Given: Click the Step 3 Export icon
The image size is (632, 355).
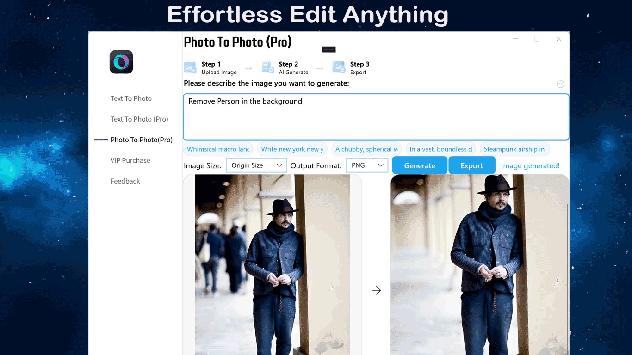Looking at the screenshot, I should click(x=339, y=67).
